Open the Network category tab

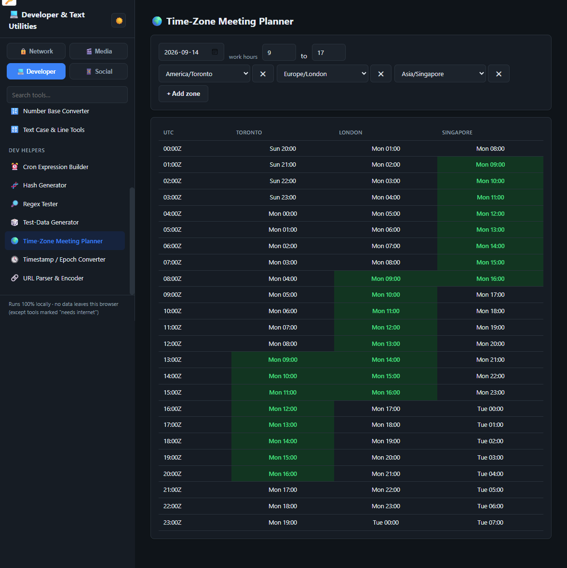[x=36, y=51]
